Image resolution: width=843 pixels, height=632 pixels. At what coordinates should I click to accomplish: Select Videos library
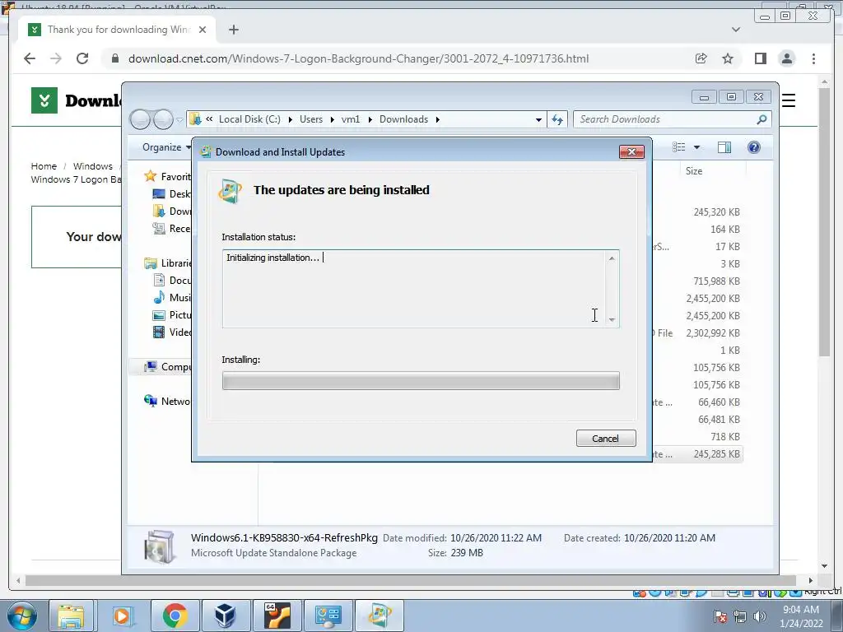[171, 332]
